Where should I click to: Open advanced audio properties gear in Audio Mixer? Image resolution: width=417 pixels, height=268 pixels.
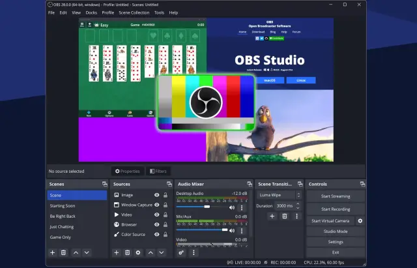181,252
